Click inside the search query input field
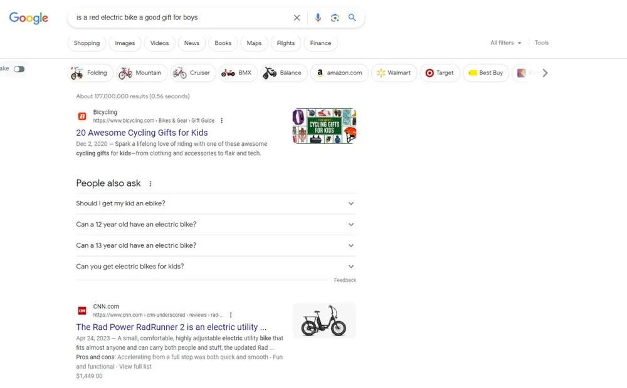This screenshot has height=388, width=627. (x=180, y=18)
